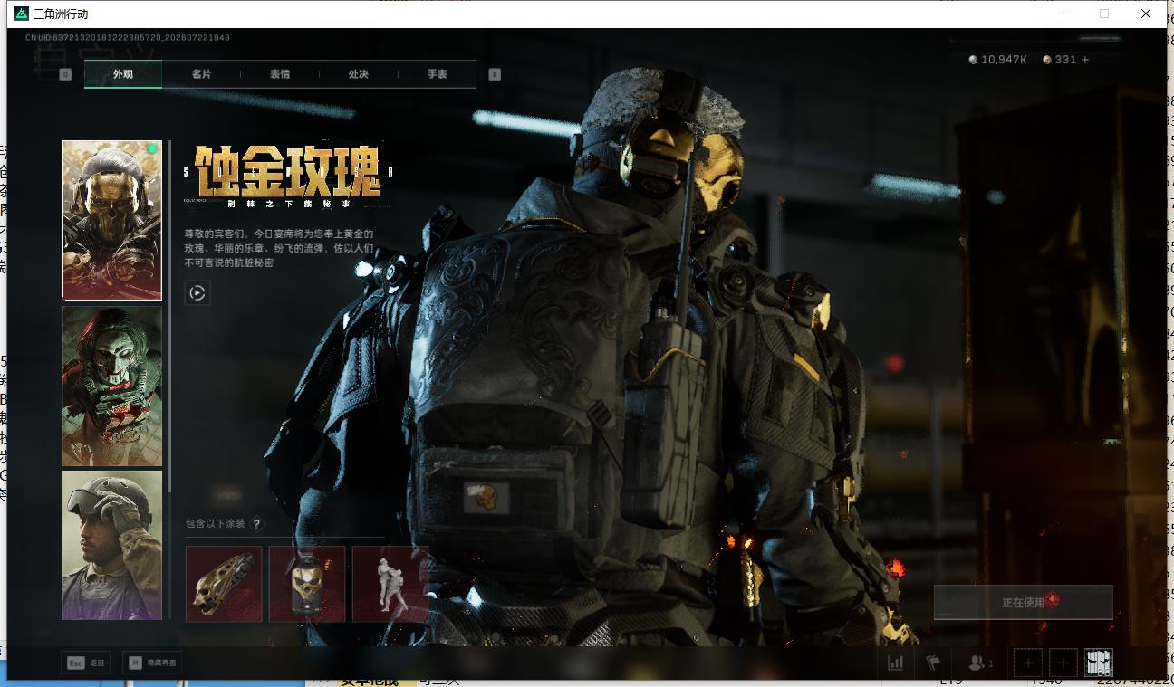Click the 隐藏界面 hide interface button

152,663
